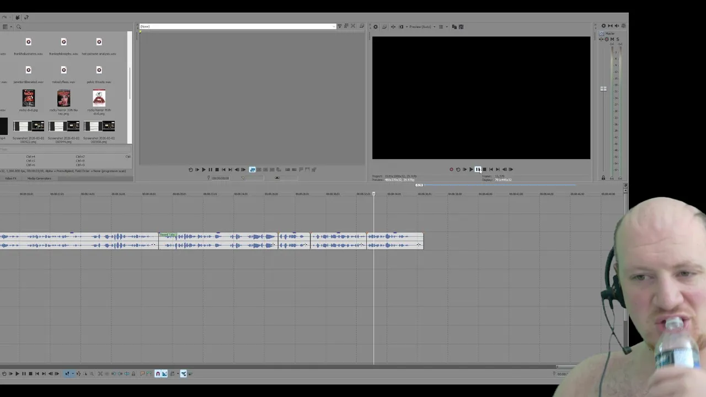Open the views dropdown arrow in Project Media

(11, 26)
